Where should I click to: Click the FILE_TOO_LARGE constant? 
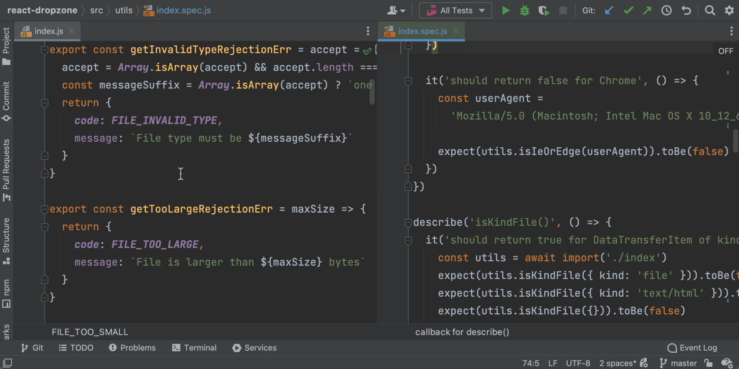coord(155,244)
